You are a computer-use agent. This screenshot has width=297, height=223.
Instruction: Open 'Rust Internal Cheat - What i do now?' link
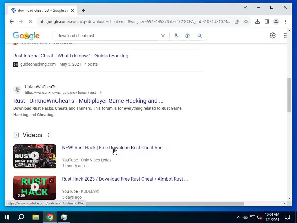(x=71, y=55)
